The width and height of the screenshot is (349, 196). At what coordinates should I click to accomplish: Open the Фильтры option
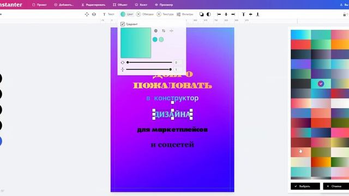click(185, 14)
